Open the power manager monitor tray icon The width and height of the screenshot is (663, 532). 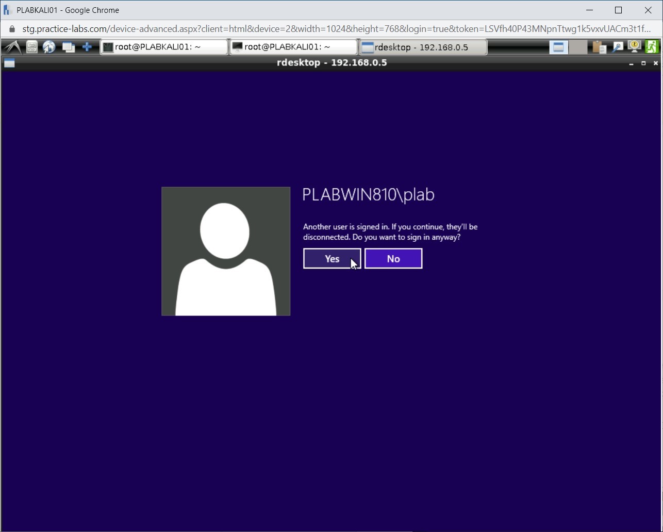click(x=635, y=47)
